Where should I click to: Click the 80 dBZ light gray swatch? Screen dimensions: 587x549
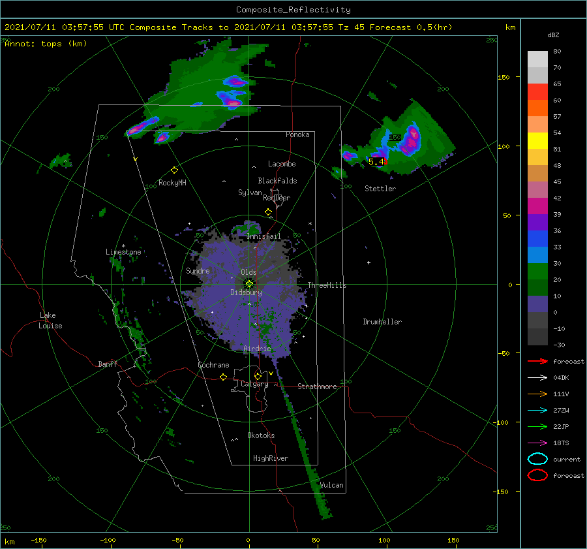coord(537,59)
